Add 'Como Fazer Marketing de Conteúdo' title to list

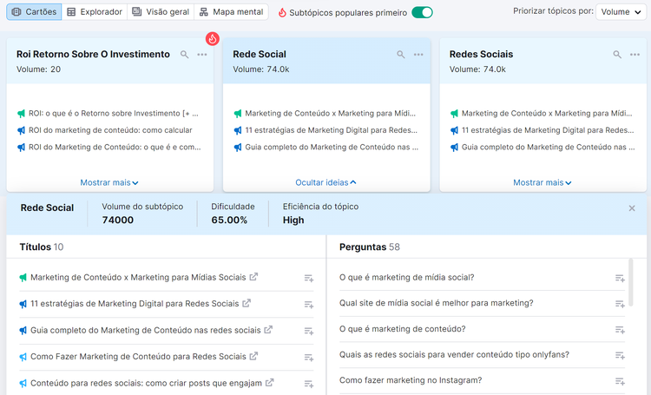tap(308, 357)
